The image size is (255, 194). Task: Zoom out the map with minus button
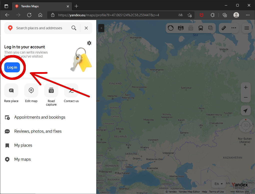[x=245, y=97]
